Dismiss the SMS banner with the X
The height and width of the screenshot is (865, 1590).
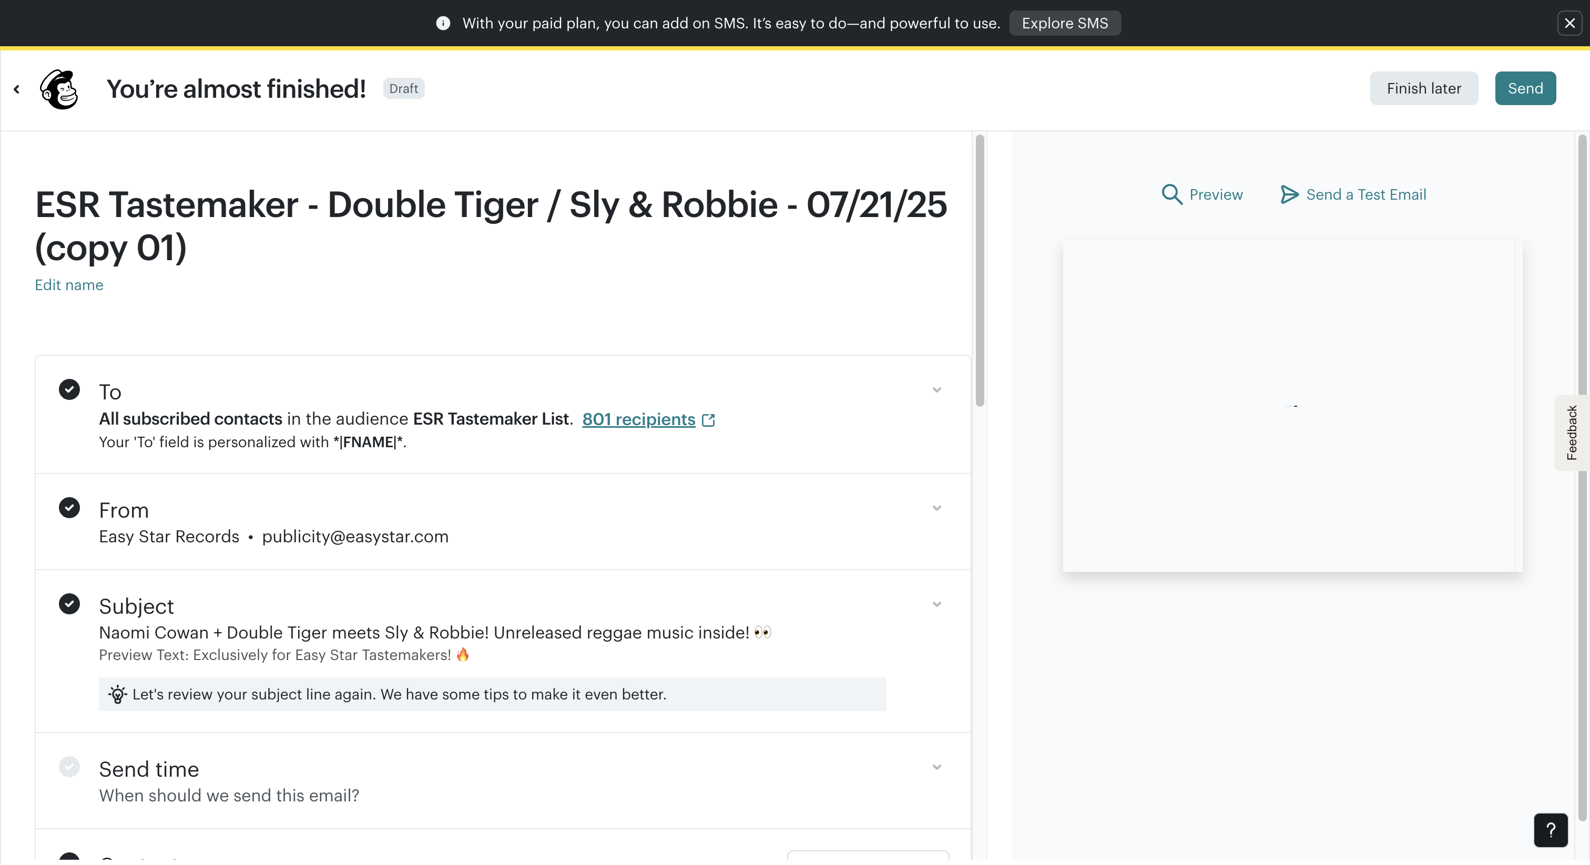tap(1569, 24)
